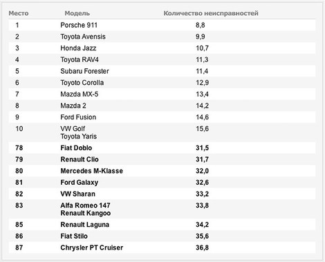This screenshot has width=325, height=262.
Task: Click the Место column header
Action: pos(19,13)
